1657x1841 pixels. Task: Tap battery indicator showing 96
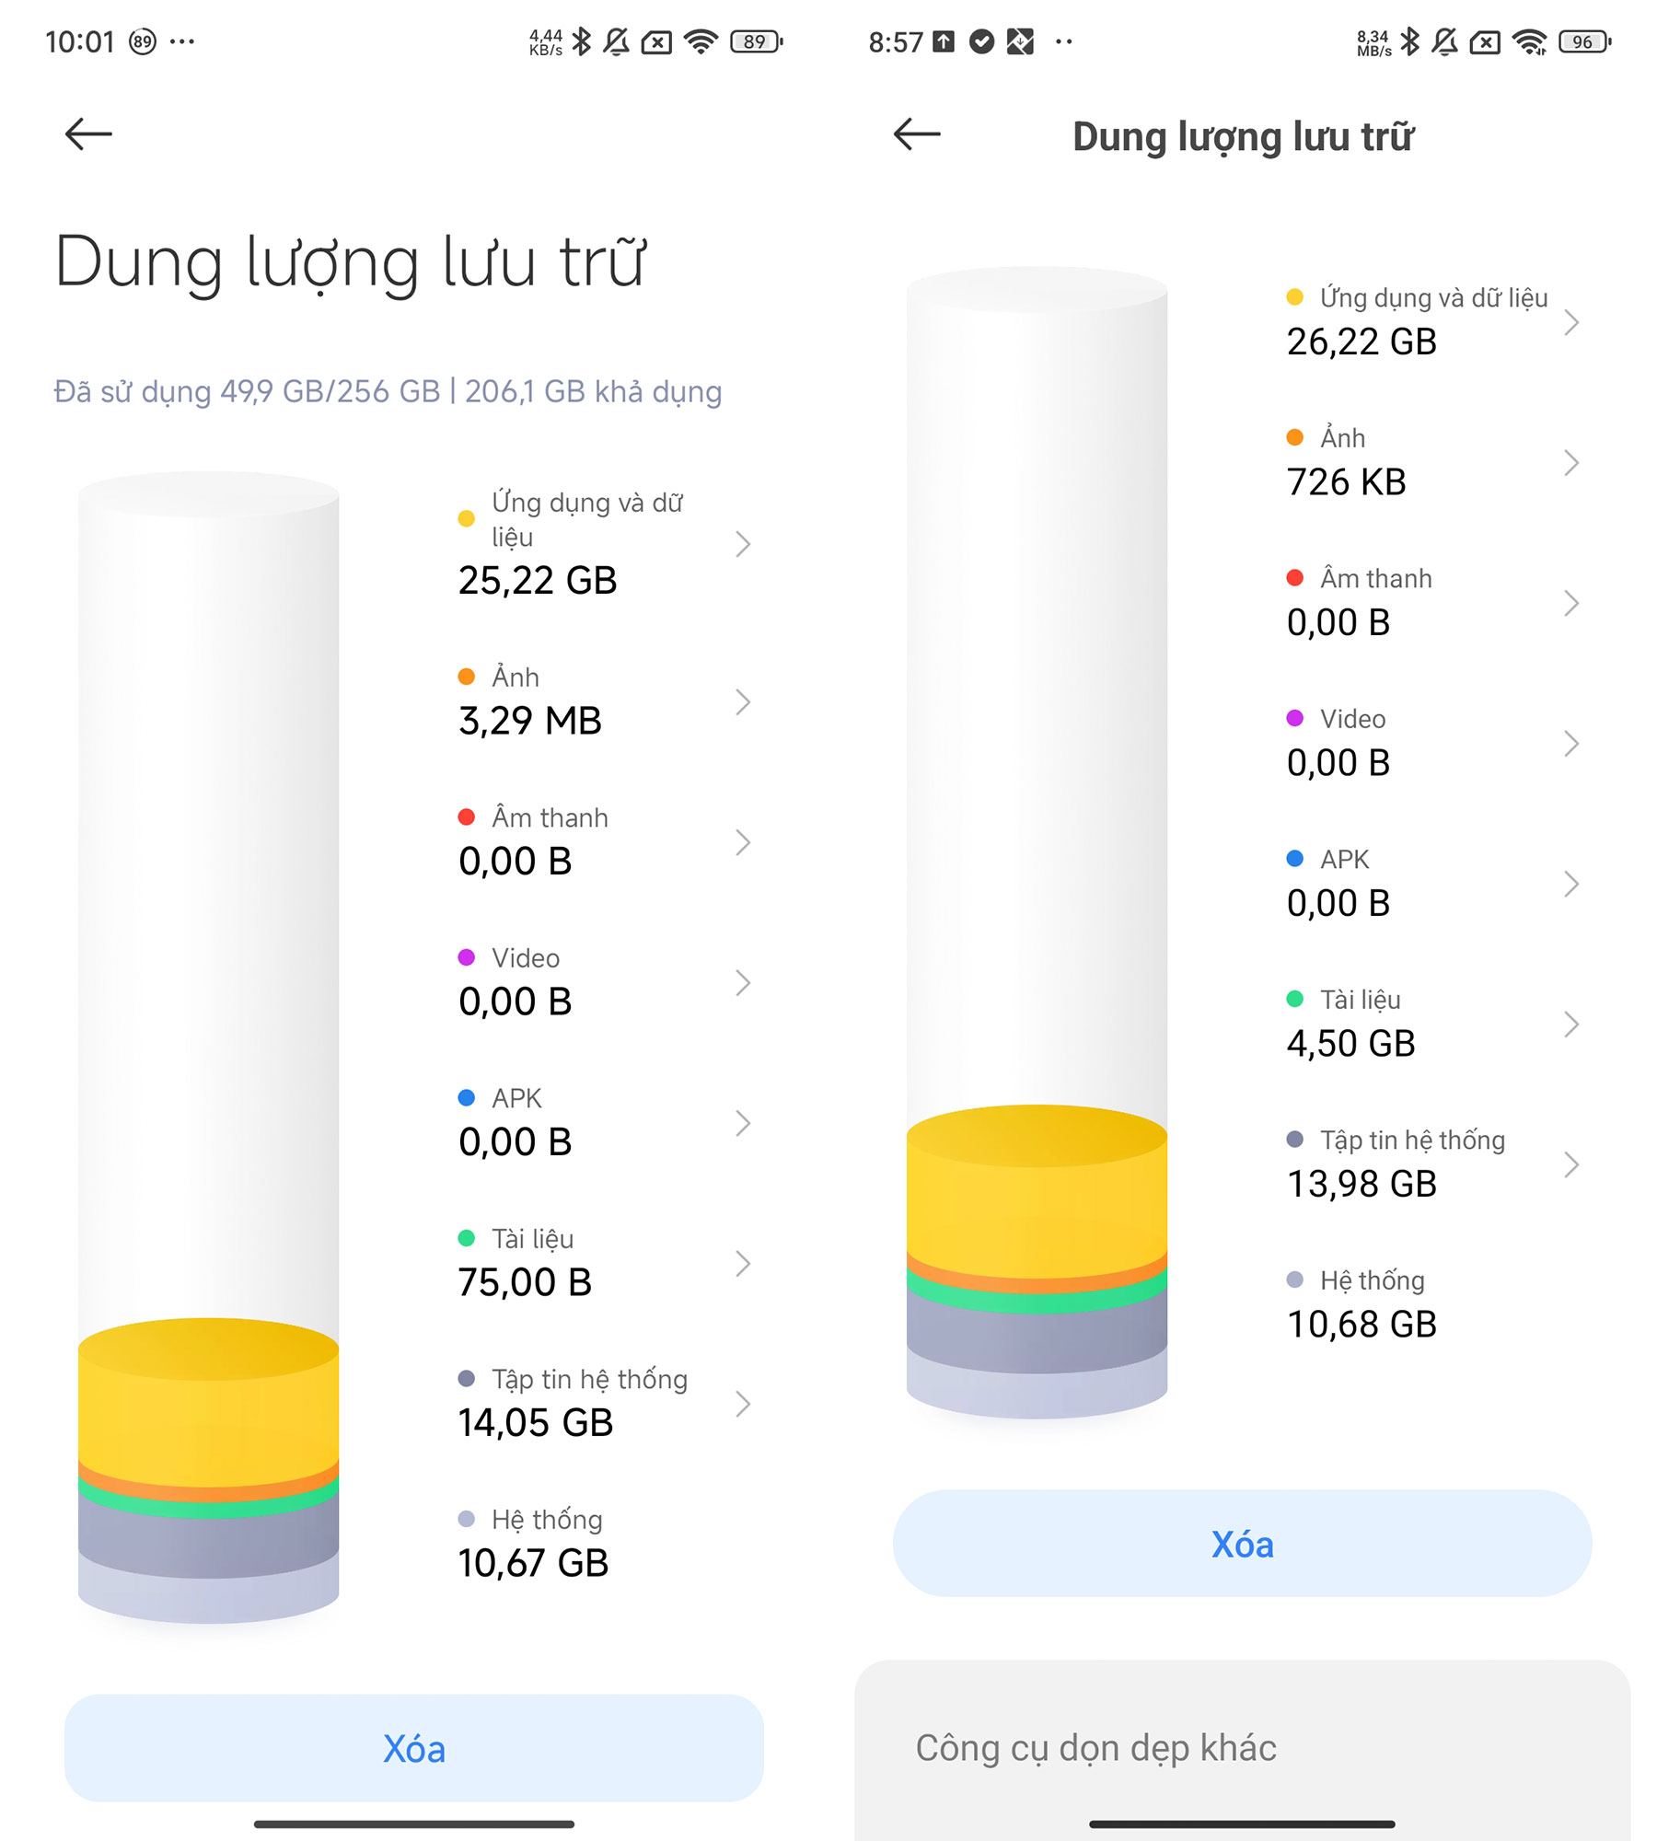click(x=1584, y=41)
